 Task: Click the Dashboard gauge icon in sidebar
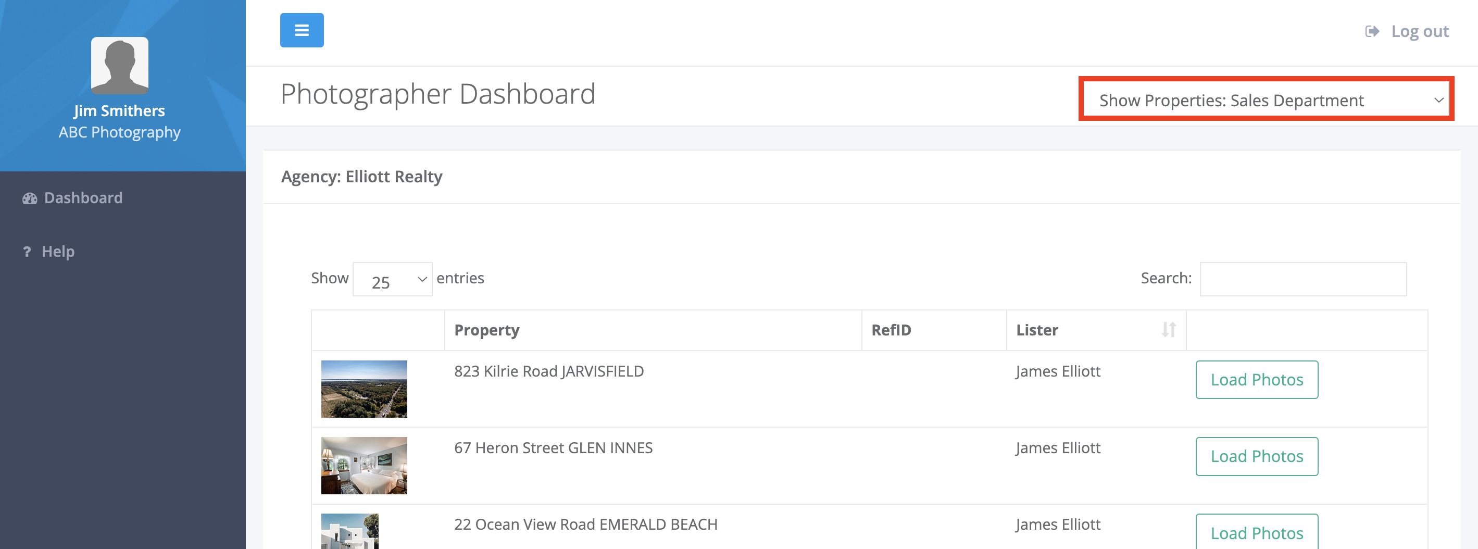click(x=30, y=198)
